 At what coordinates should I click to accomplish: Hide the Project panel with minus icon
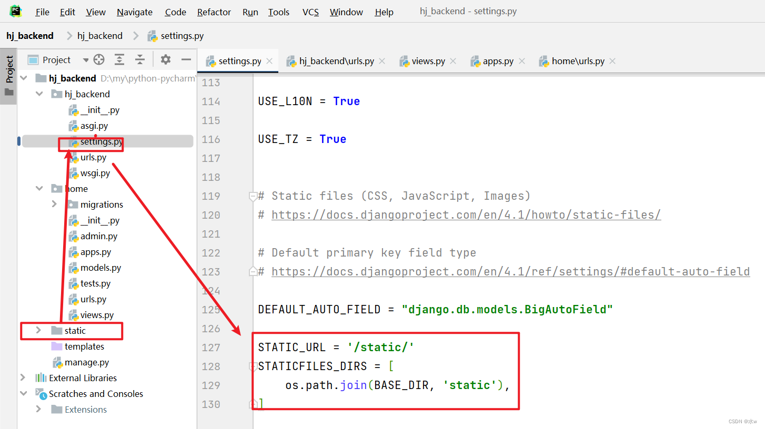(186, 59)
